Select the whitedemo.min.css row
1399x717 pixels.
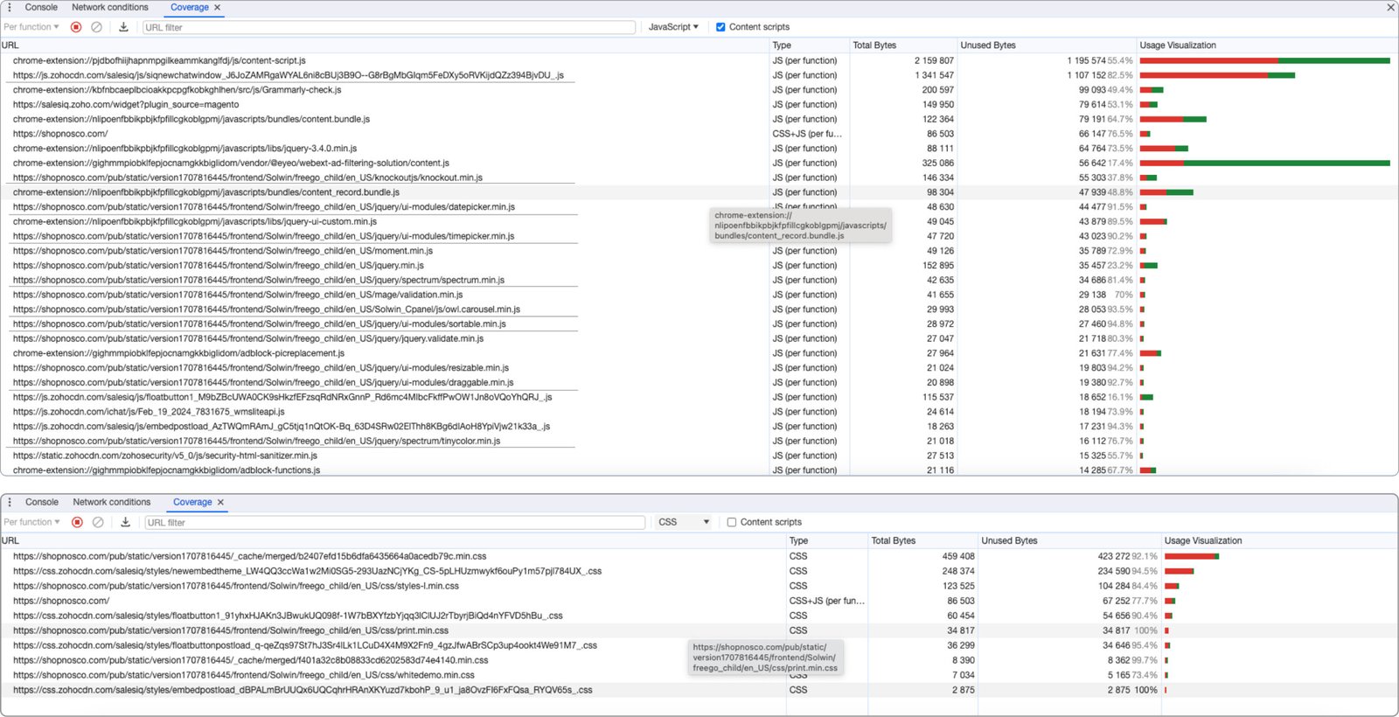point(699,675)
